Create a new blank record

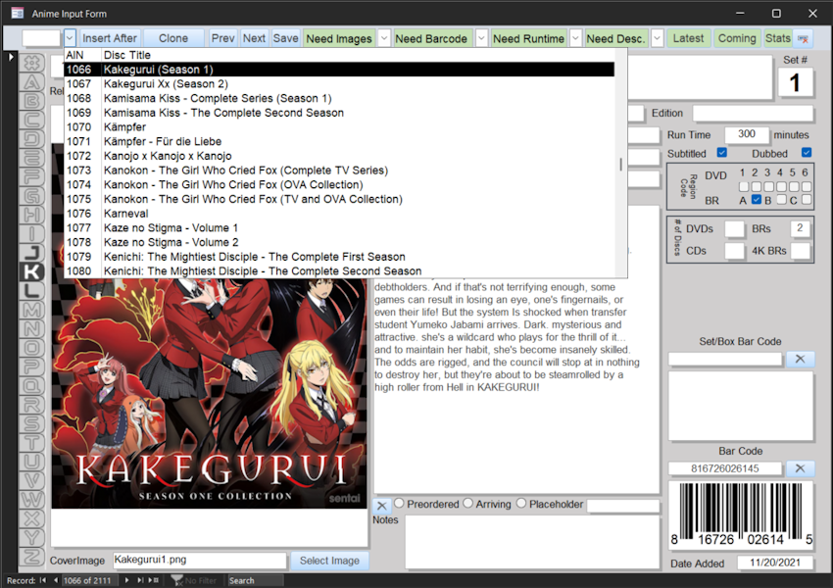(x=154, y=580)
